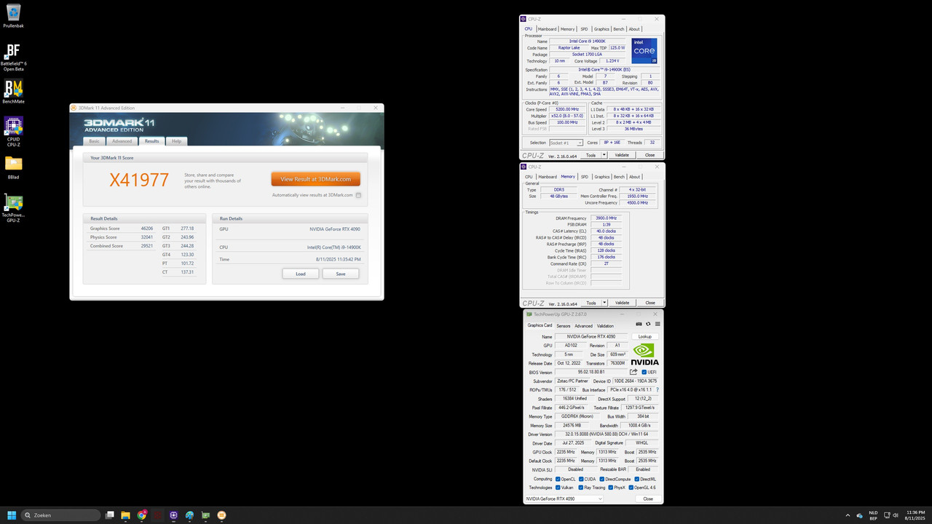Open the Sensors tab in GPU-Z
Screen dimensions: 932x524
(564, 326)
